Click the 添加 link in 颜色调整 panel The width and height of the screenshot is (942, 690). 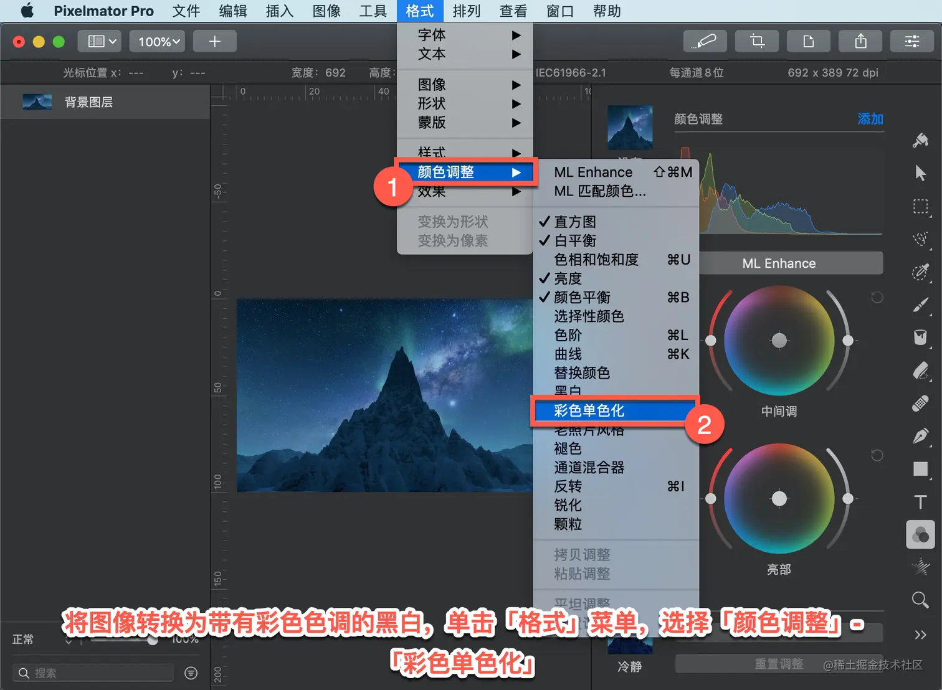click(x=870, y=119)
